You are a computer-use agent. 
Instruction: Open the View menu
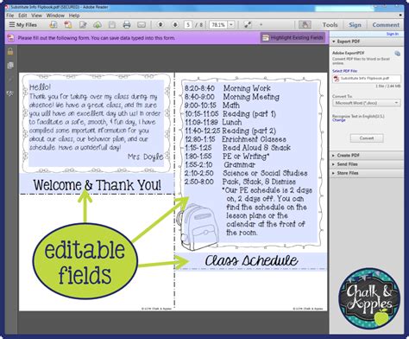[x=36, y=16]
